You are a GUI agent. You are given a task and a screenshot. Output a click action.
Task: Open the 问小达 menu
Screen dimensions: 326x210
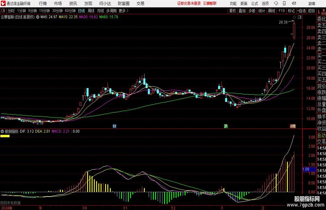(105, 3)
